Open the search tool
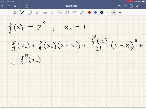Screen dimensions: 146x109 tap(15, 6)
